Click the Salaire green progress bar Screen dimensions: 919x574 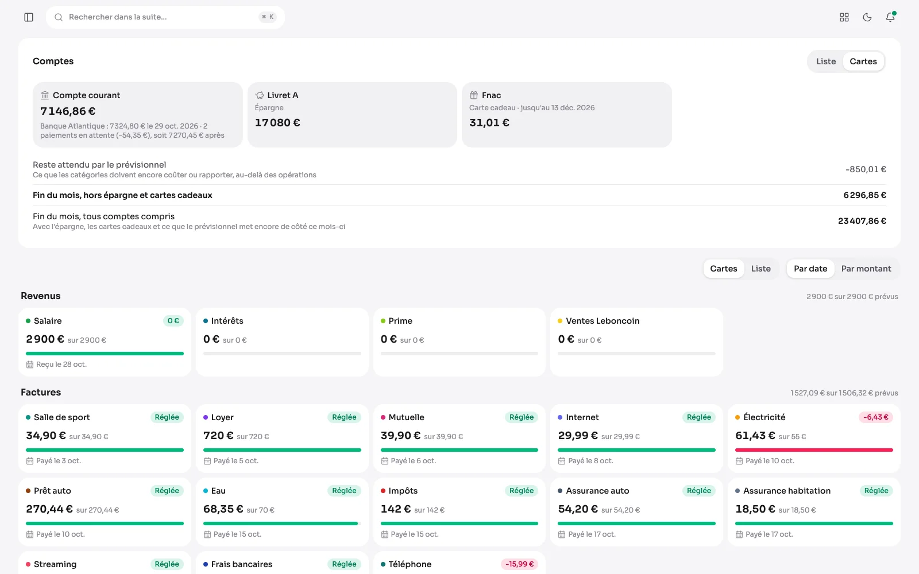105,354
